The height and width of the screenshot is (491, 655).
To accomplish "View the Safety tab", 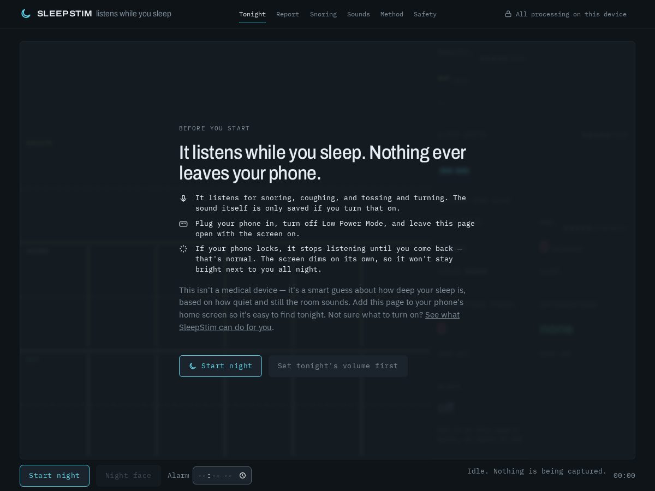I will (425, 14).
